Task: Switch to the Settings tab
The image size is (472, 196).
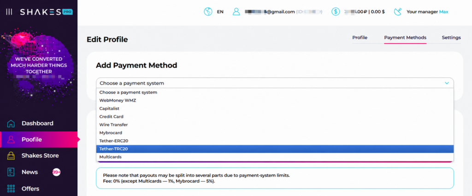Action: 451,38
